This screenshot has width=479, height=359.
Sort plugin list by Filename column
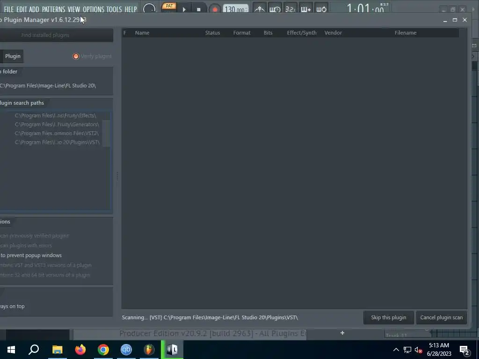pyautogui.click(x=406, y=33)
